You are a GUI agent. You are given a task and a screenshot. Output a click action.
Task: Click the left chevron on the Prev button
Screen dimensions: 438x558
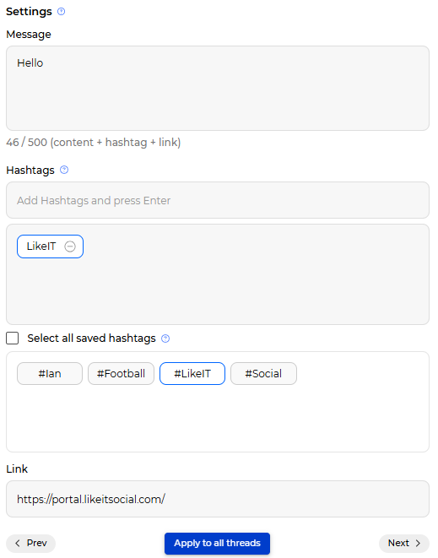[18, 543]
